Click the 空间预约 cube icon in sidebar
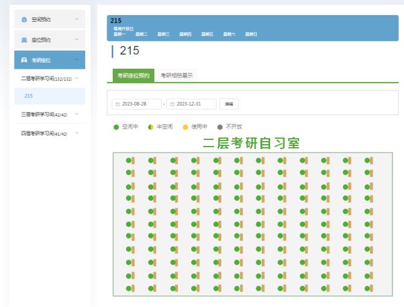Image resolution: width=404 pixels, height=307 pixels. pos(24,19)
